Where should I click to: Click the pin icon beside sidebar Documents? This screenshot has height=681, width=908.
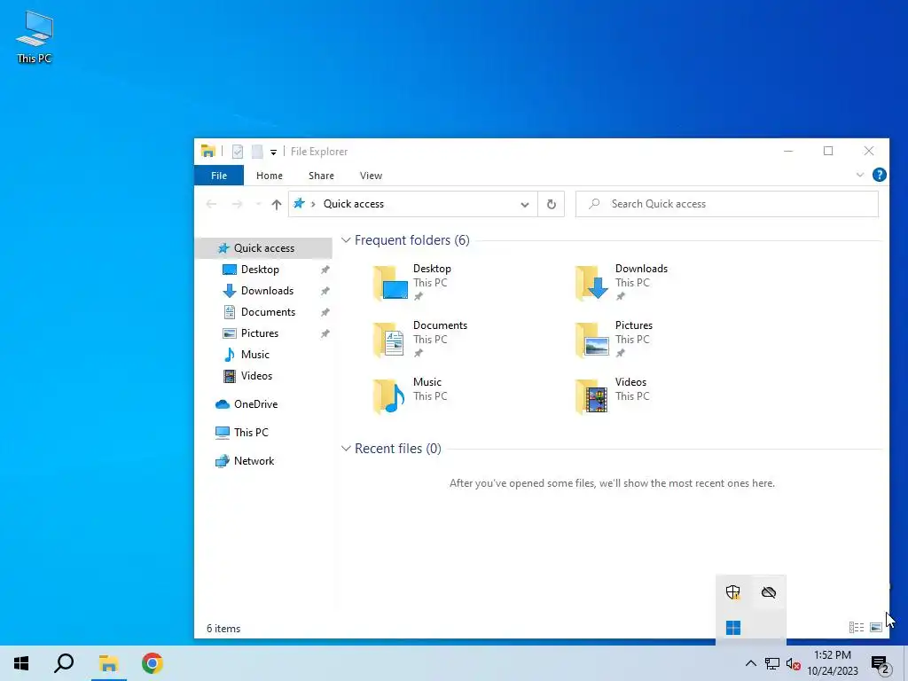325,313
